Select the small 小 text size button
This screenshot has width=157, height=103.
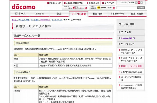[136, 3]
